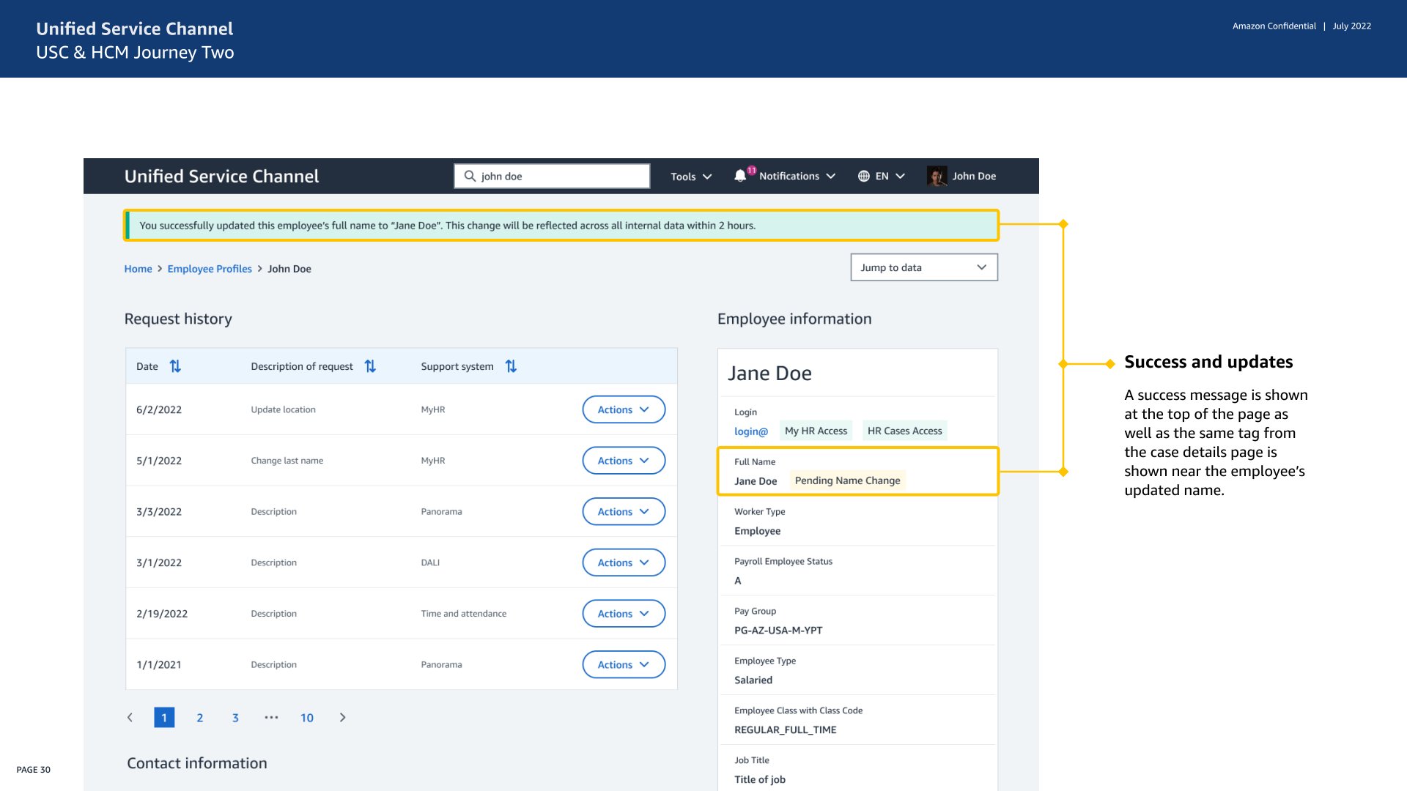Click the search magnifier icon
1407x791 pixels.
click(x=470, y=176)
